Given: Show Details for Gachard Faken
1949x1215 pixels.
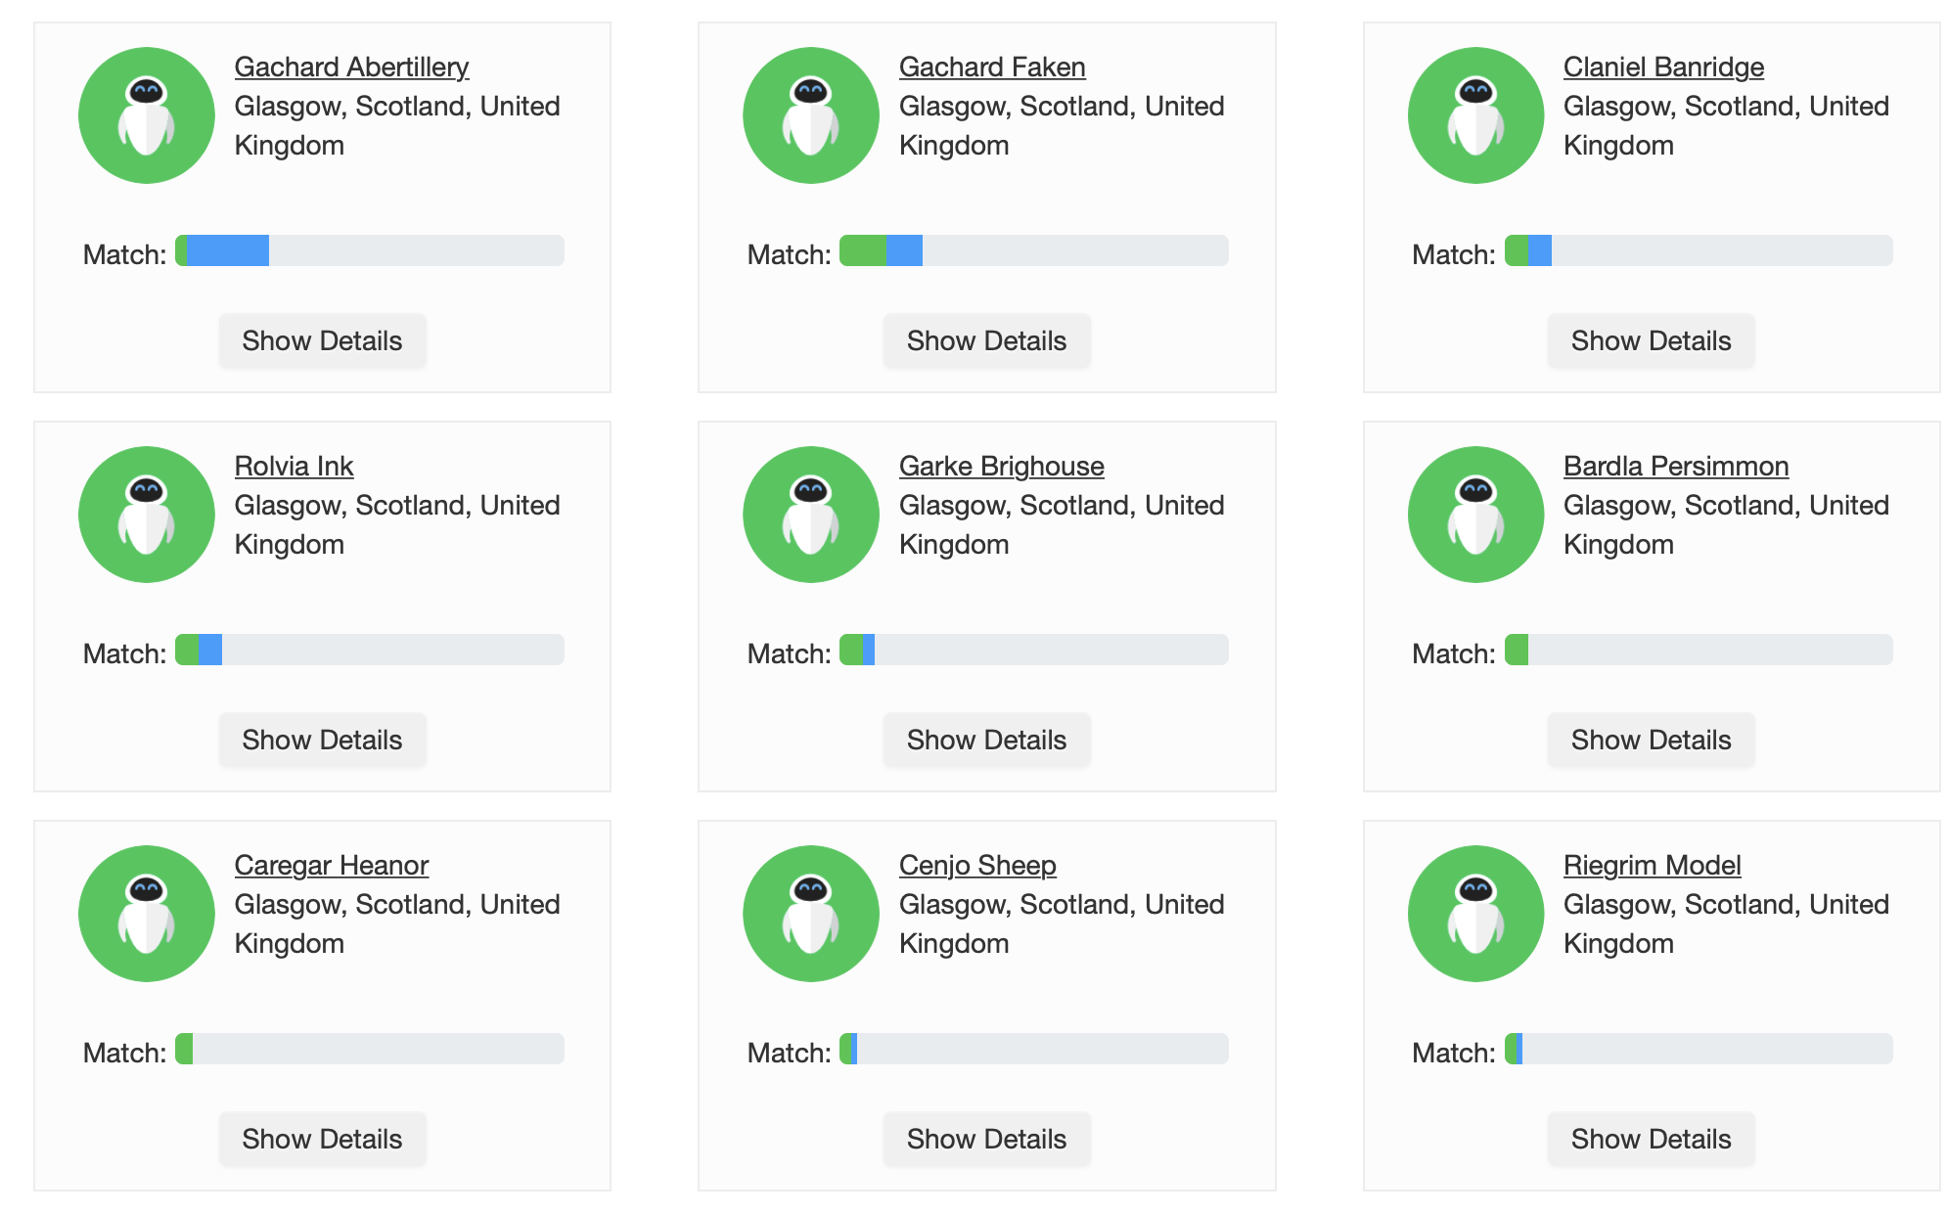Looking at the screenshot, I should pos(986,340).
